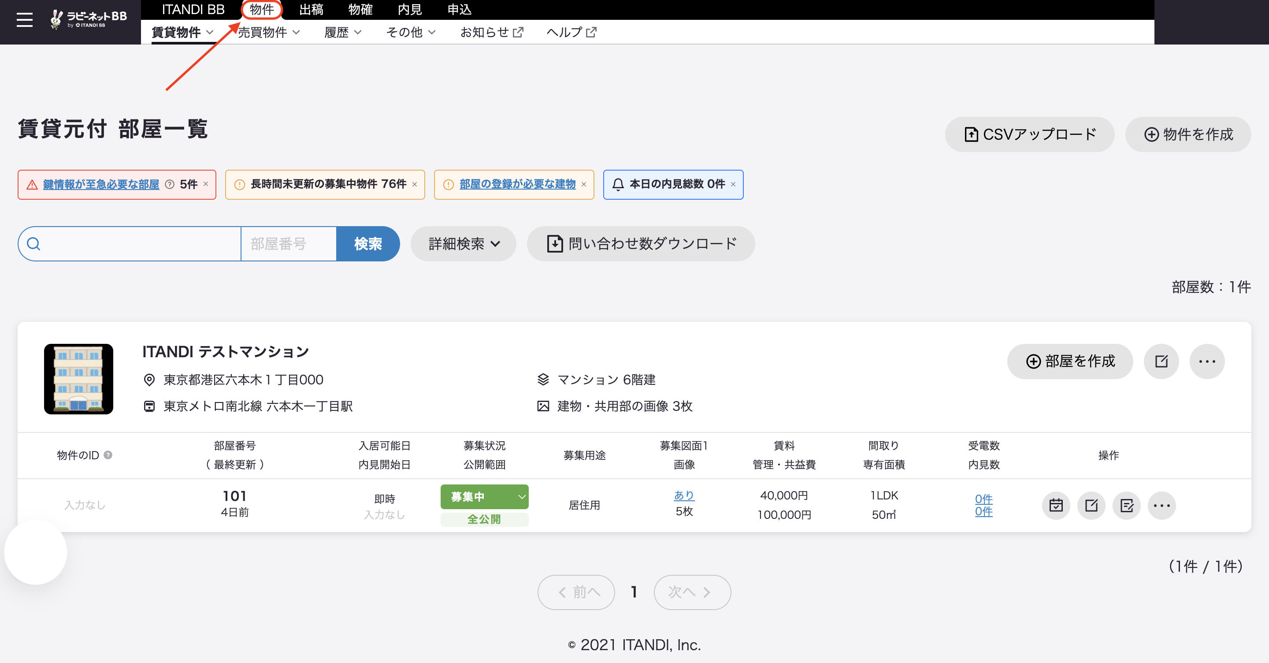Viewport: 1269px width, 663px height.
Task: Dismiss the 鍵情報が至急必要な部屋 alert
Action: click(x=206, y=184)
